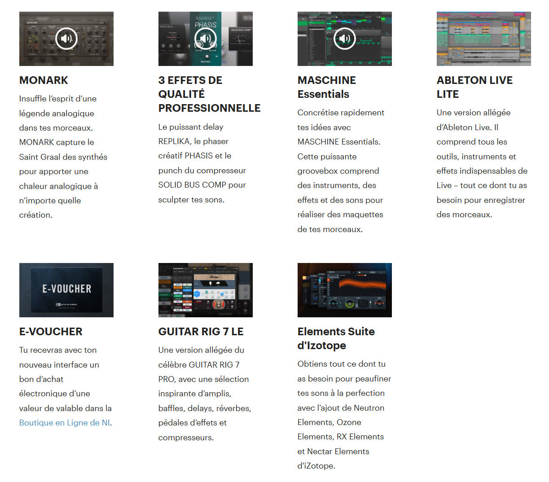
Task: Select the E-VOUCHER heading
Action: [51, 332]
